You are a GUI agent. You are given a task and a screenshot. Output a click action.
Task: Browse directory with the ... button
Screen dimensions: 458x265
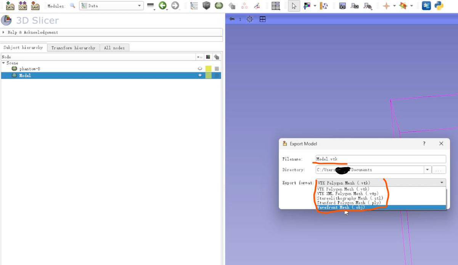point(439,170)
